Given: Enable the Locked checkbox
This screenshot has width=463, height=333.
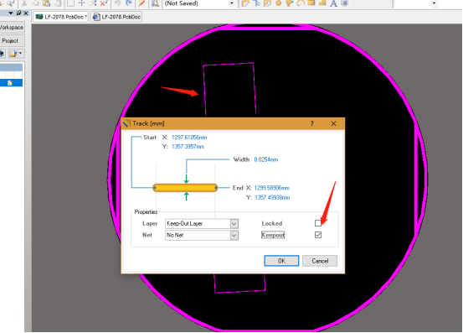Looking at the screenshot, I should [318, 223].
